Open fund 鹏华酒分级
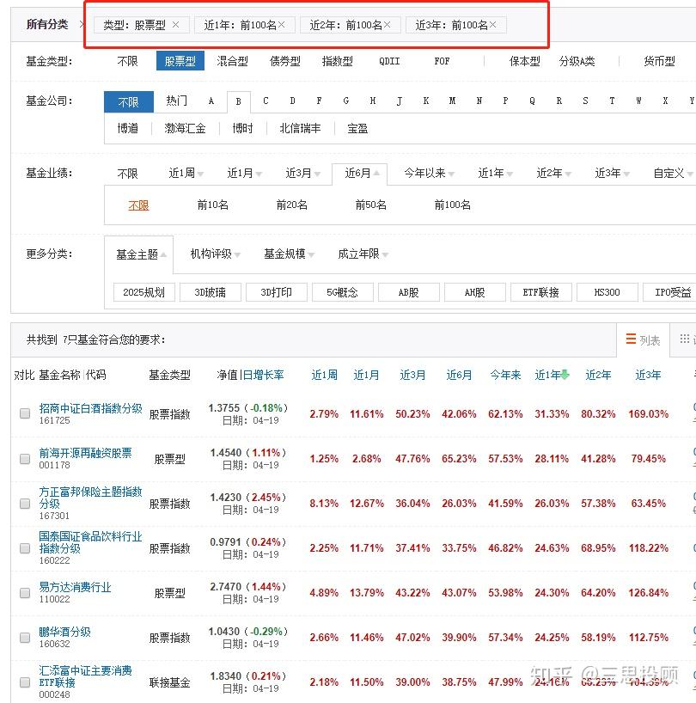This screenshot has height=703, width=696. coord(65,633)
